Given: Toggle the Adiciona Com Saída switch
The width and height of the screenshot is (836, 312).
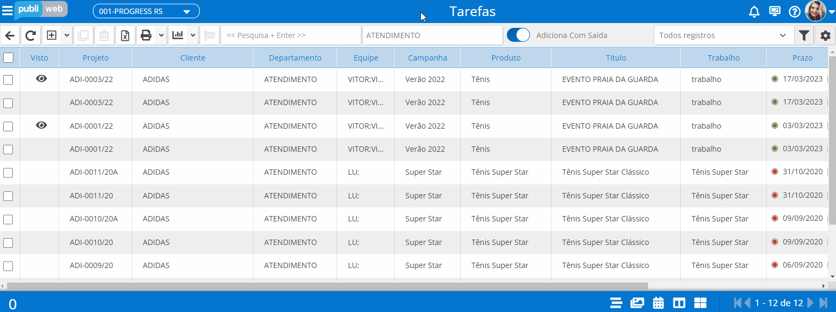Looking at the screenshot, I should click(x=518, y=35).
